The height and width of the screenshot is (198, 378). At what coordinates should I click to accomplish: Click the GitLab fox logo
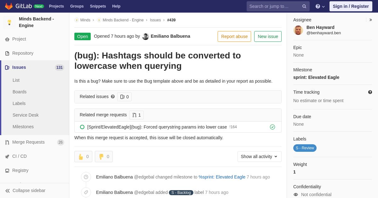(9, 6)
